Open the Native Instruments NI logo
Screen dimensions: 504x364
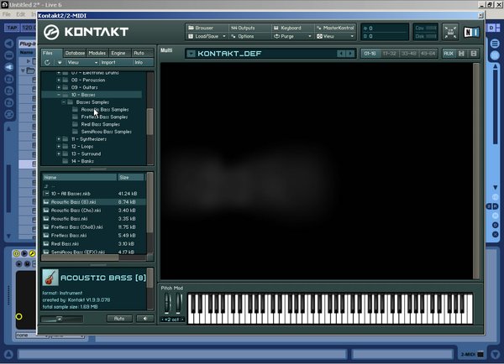471,32
